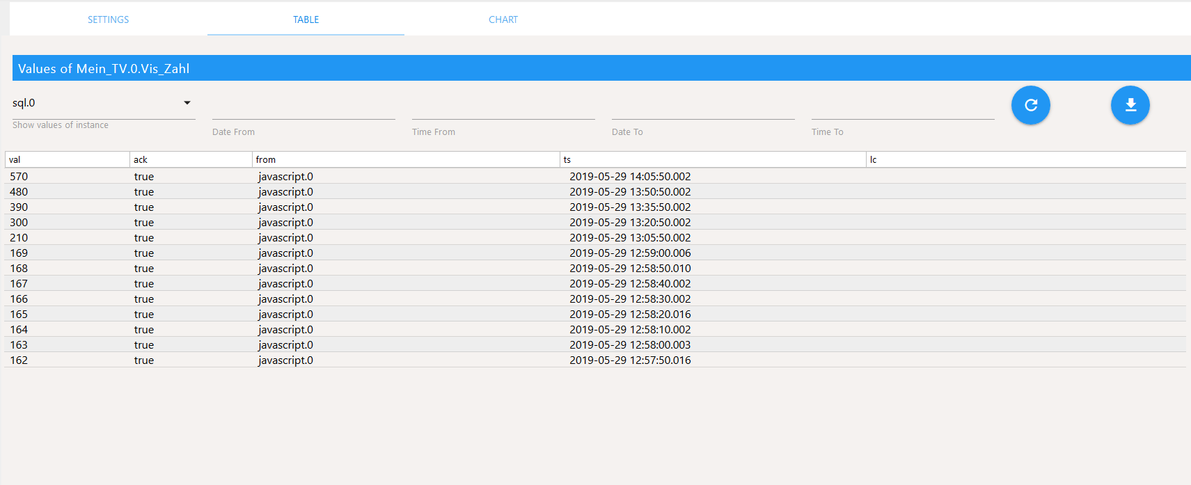Select the 'true' ack in row 570
The height and width of the screenshot is (485, 1191).
tap(144, 177)
